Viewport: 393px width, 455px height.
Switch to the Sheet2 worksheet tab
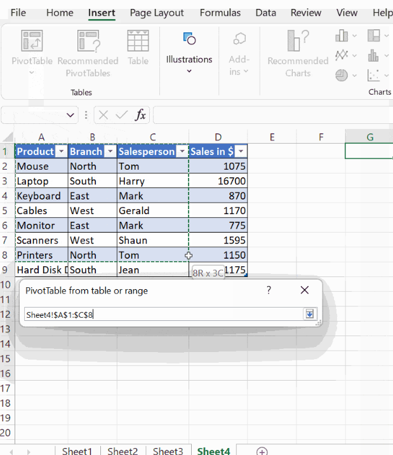point(122,451)
